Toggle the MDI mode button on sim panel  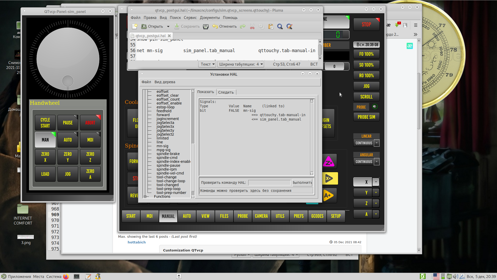90,140
